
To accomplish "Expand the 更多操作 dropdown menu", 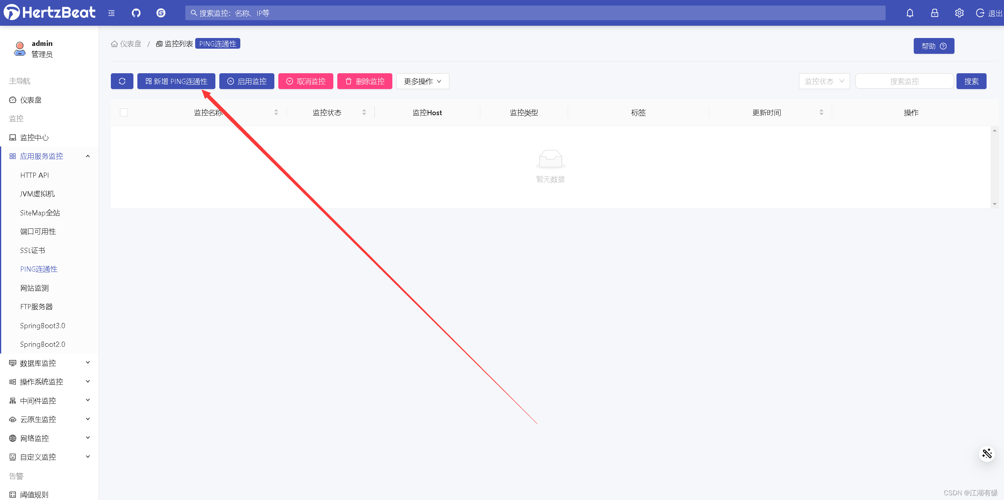I will [x=422, y=81].
